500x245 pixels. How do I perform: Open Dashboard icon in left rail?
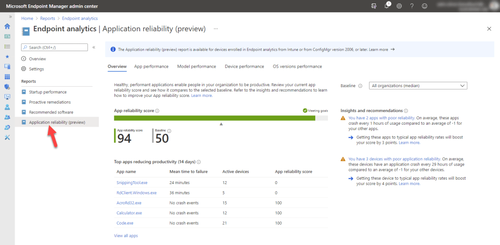pos(7,37)
